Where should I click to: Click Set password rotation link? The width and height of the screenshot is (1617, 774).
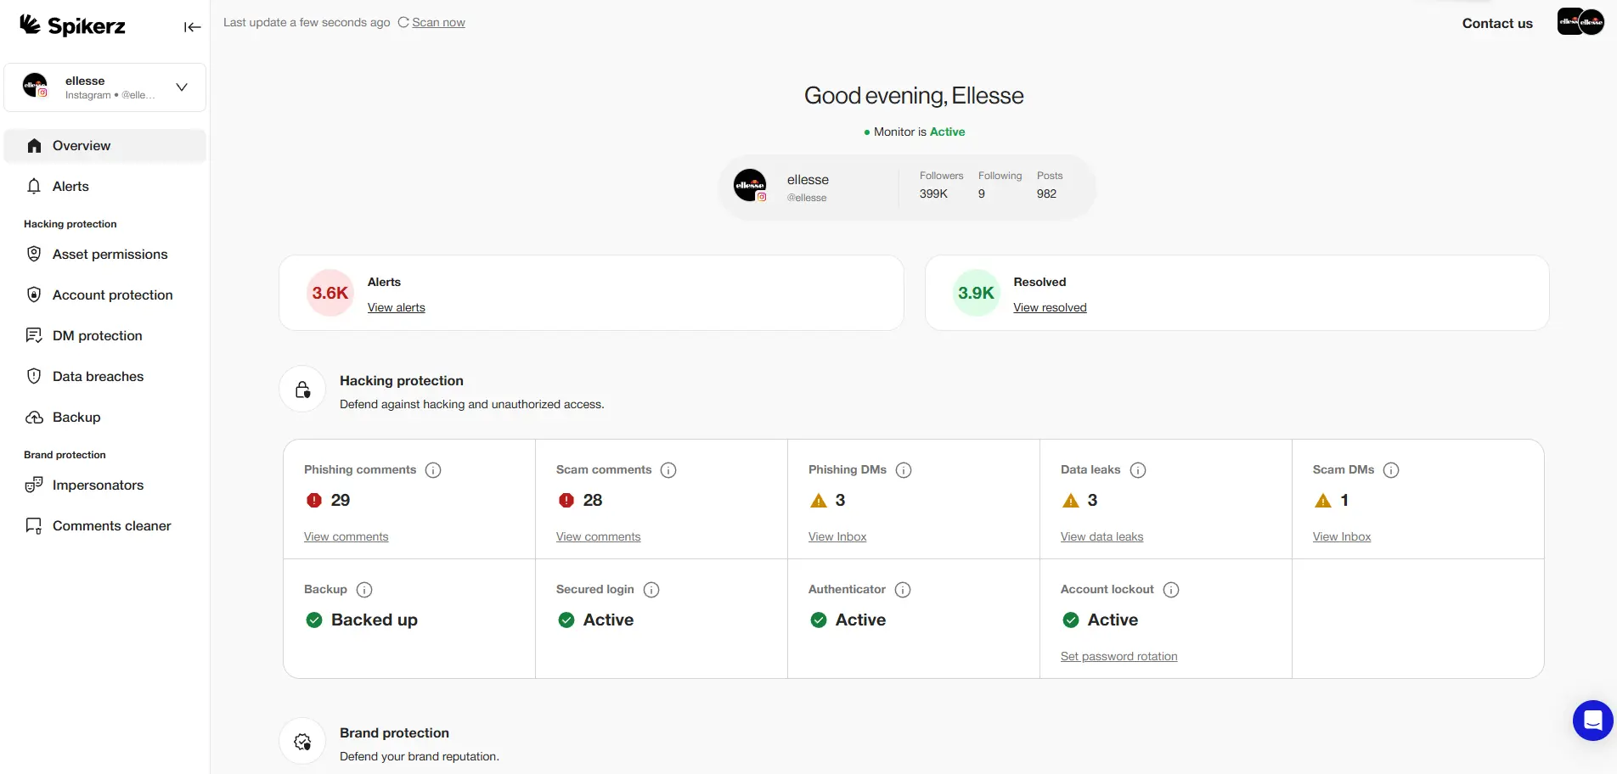click(1118, 656)
